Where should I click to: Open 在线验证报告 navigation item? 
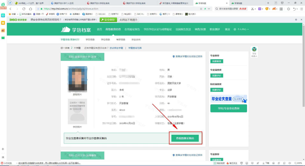[132, 29]
